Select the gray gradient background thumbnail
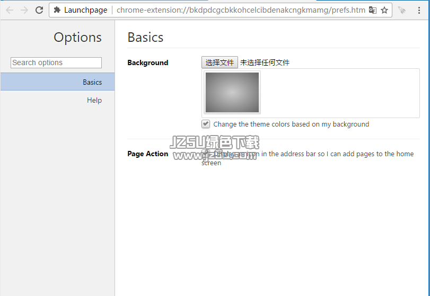 232,93
